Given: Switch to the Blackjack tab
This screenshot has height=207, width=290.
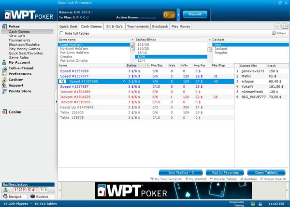Looking at the screenshot, I should tap(160, 27).
